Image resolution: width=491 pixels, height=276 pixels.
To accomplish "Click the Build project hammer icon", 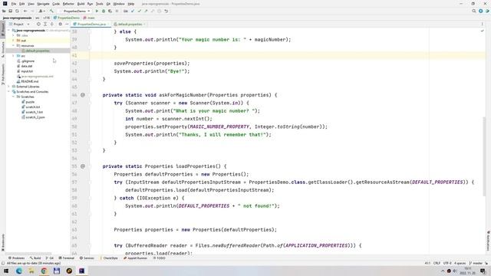I will (51, 11).
